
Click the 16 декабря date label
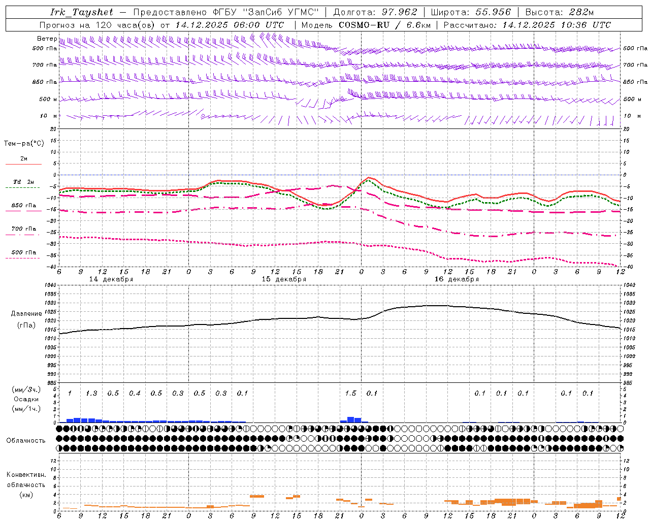[x=457, y=279]
